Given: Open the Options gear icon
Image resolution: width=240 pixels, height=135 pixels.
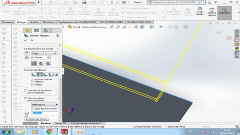Looking at the screenshot, I should click(x=124, y=2).
